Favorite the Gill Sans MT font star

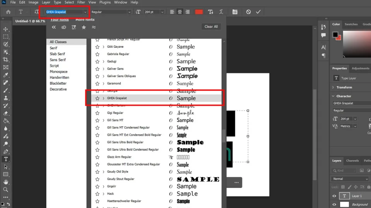pyautogui.click(x=97, y=120)
